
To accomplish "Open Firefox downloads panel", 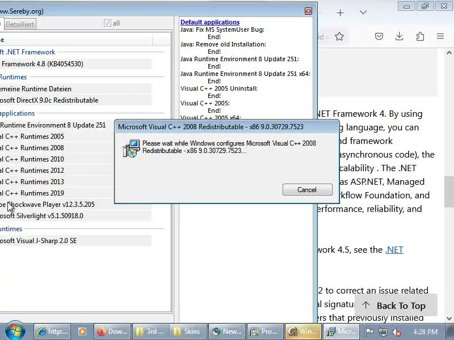I will pyautogui.click(x=400, y=36).
